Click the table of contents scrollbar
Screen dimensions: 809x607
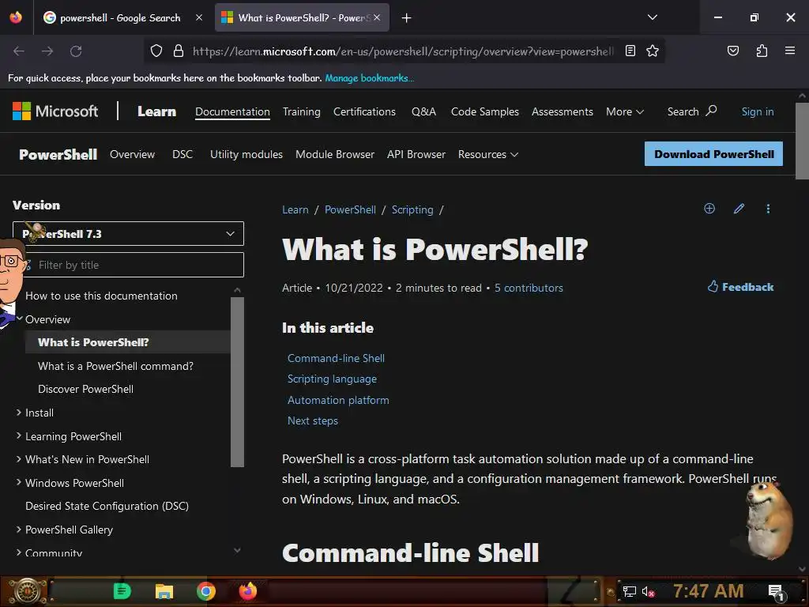pos(237,382)
